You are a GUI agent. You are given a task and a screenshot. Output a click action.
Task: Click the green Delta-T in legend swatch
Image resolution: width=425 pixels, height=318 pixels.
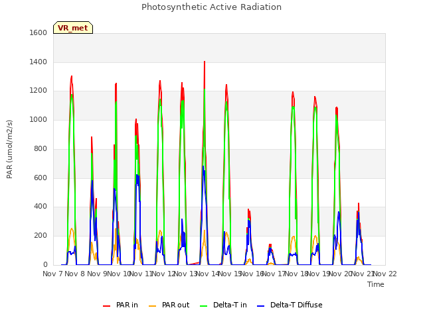point(204,306)
